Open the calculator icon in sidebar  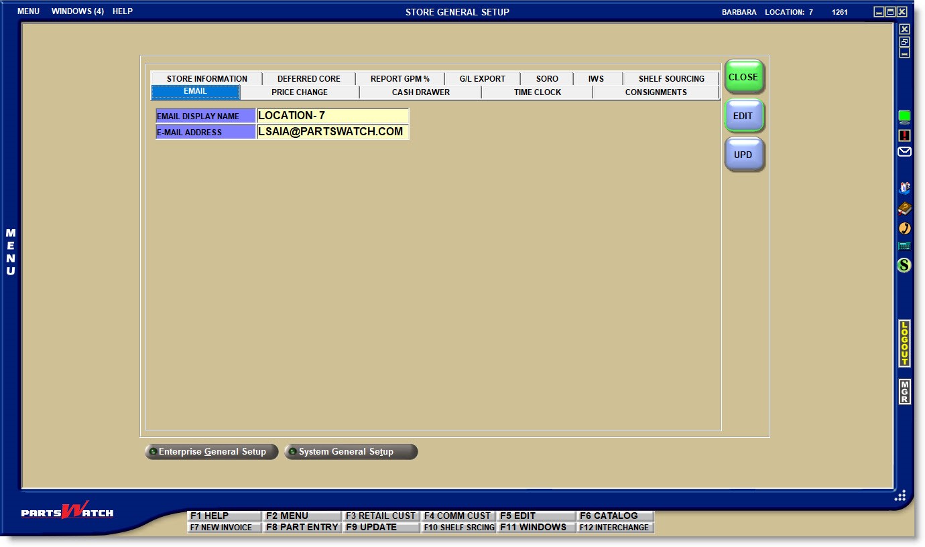(904, 246)
